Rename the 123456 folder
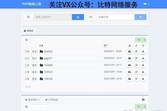Image resolution: width=167 pixels, height=111 pixels. tap(136, 65)
